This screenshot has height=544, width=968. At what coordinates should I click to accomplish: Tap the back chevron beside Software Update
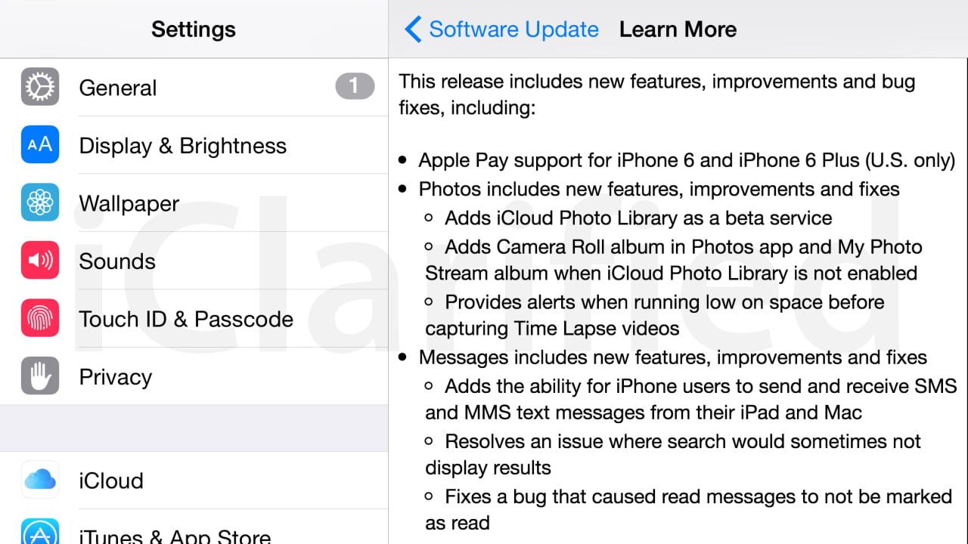click(x=412, y=29)
